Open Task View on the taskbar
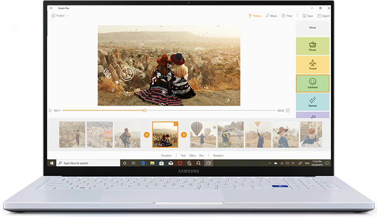This screenshot has width=377, height=217. (x=134, y=163)
